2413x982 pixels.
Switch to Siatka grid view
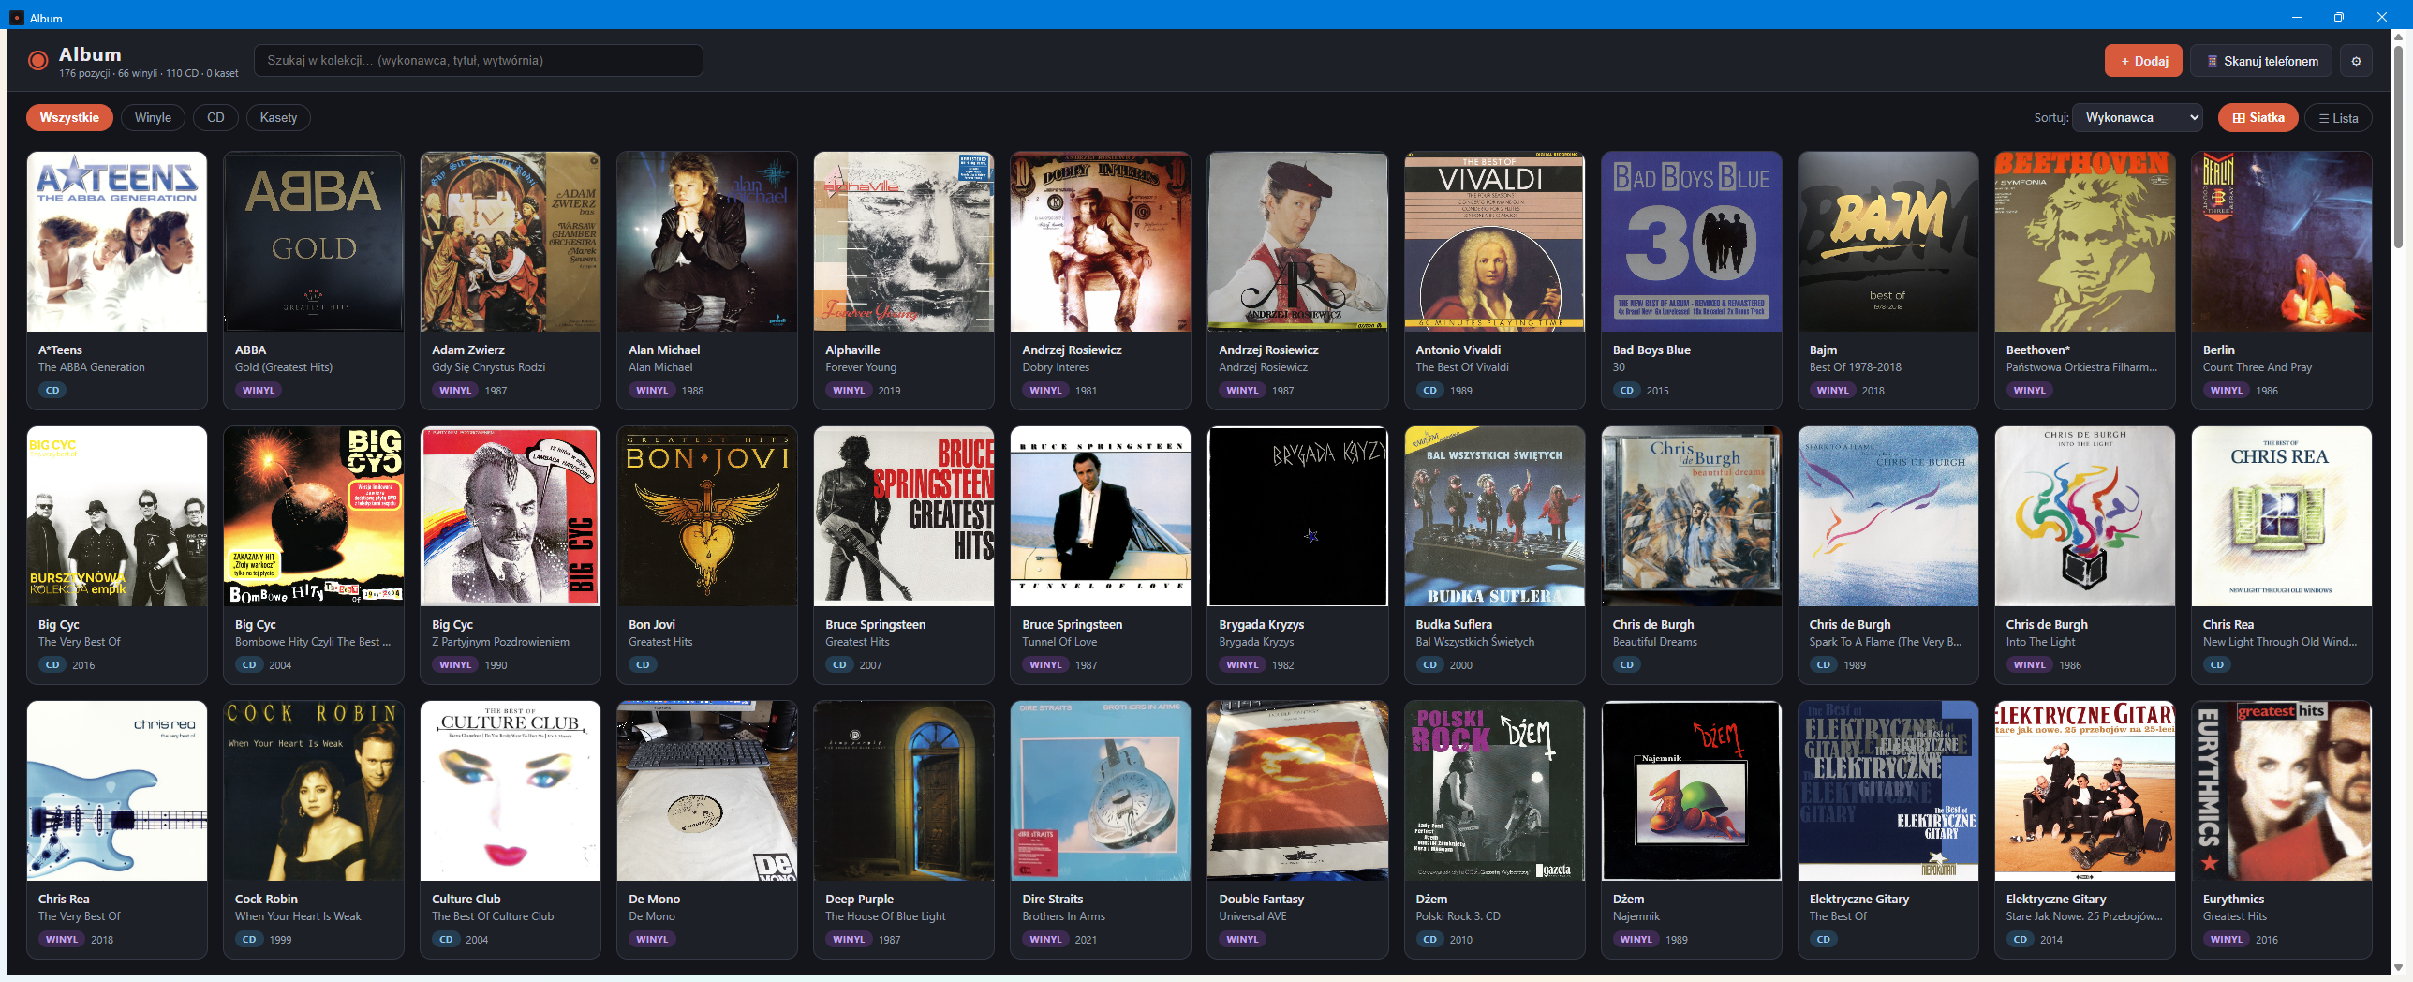coord(2258,118)
